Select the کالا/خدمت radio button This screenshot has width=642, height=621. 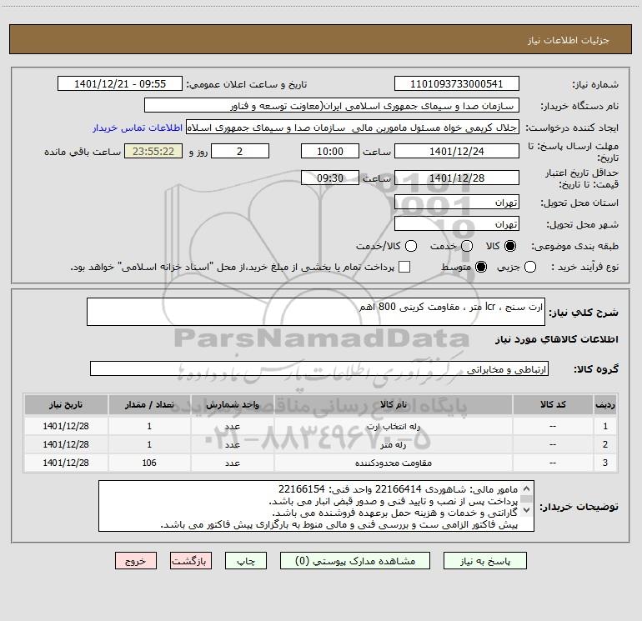coord(411,246)
